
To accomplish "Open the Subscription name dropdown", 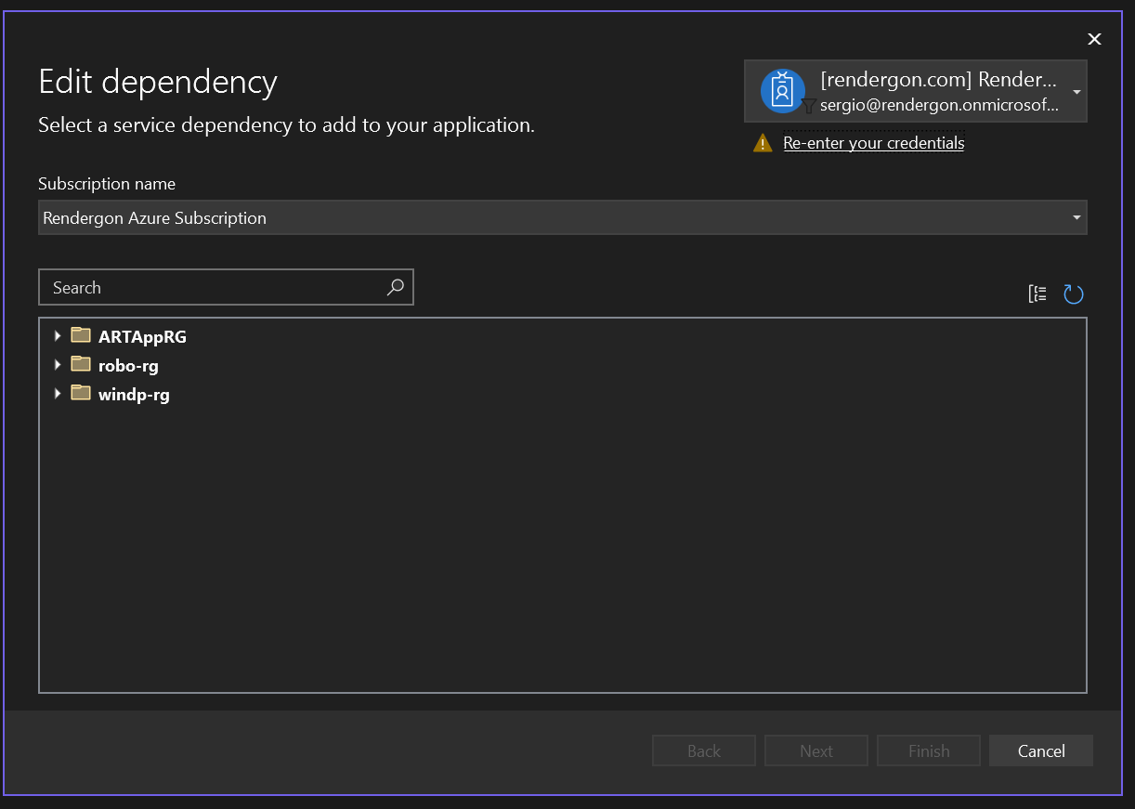I will tap(562, 217).
